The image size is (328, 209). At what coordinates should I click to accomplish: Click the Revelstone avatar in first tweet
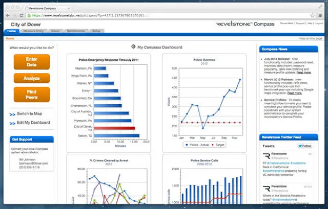[x=266, y=156]
